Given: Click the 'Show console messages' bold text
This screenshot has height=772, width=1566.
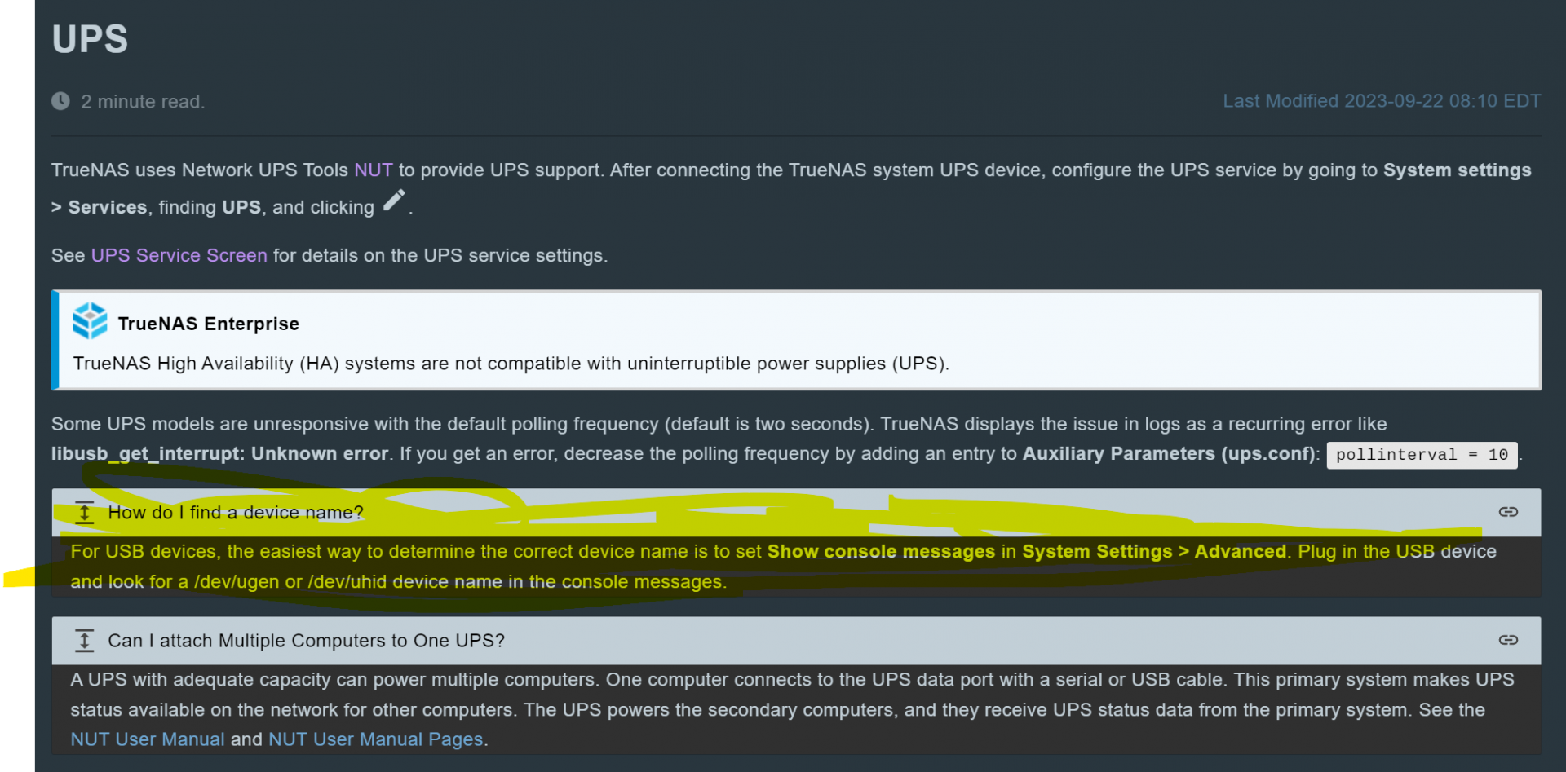Looking at the screenshot, I should 882,552.
